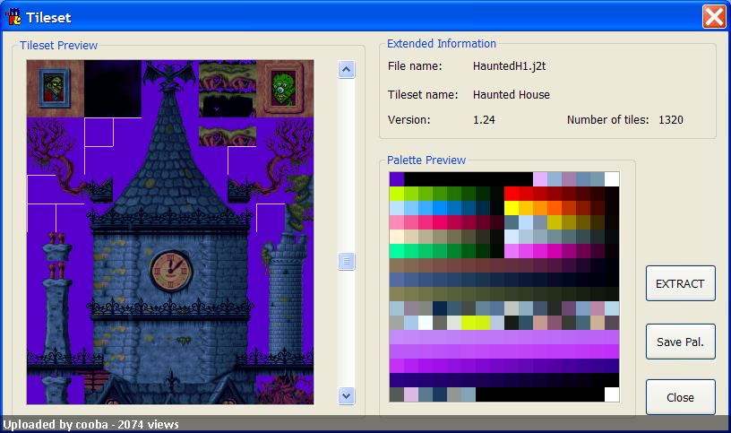This screenshot has width=731, height=433.
Task: Pick the bright red palette swatch
Action: 512,194
